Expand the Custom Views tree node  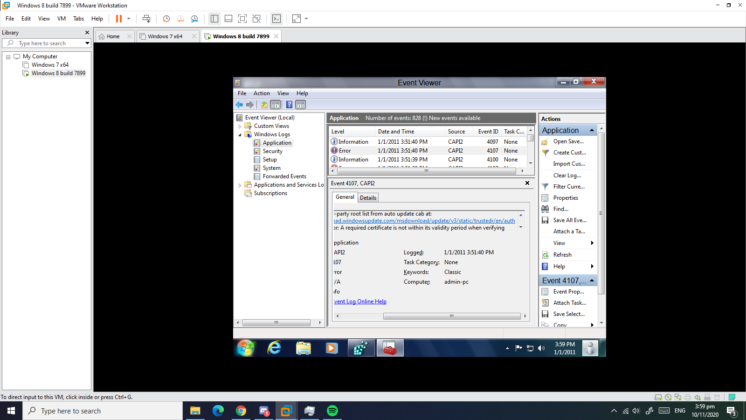(x=240, y=126)
